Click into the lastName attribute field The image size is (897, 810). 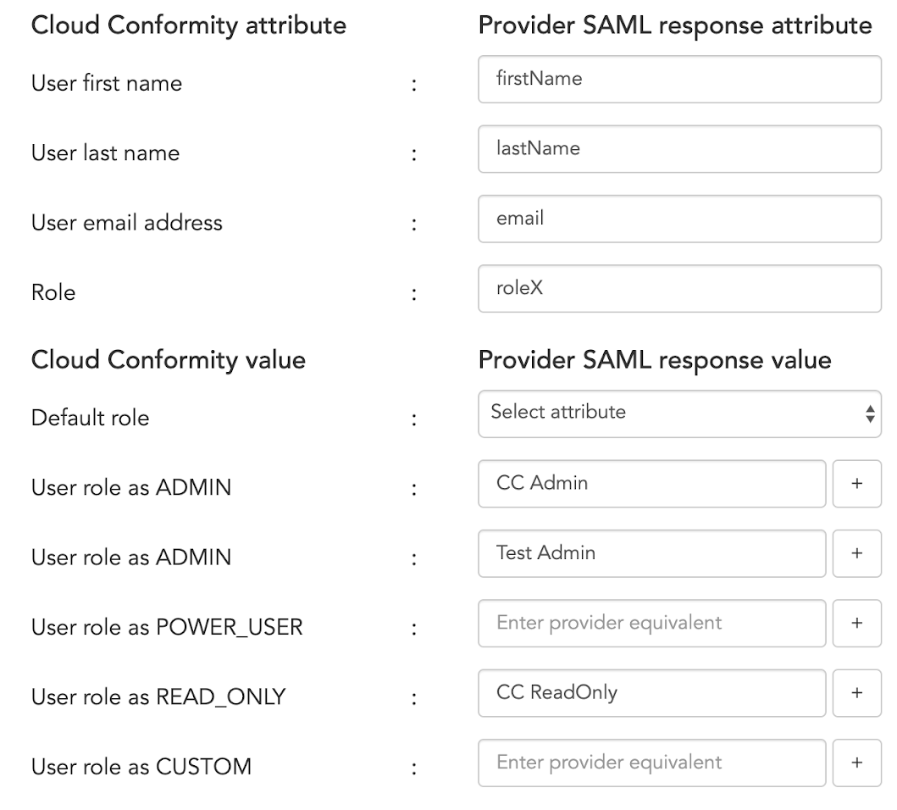(679, 149)
